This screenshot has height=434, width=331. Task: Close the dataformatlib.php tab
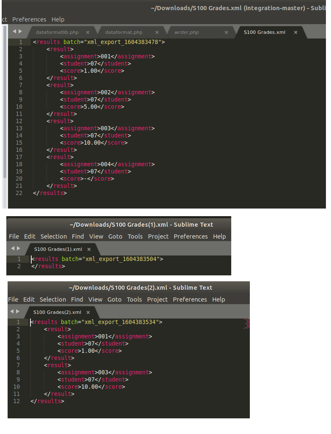(88, 33)
